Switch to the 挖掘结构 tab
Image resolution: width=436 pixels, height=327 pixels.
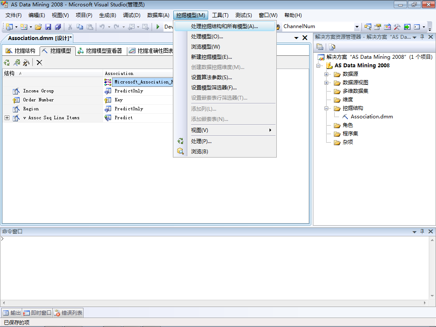pyautogui.click(x=20, y=51)
